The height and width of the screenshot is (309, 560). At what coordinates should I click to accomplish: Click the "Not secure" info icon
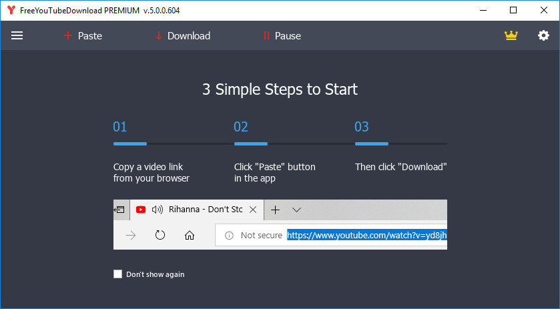[229, 235]
